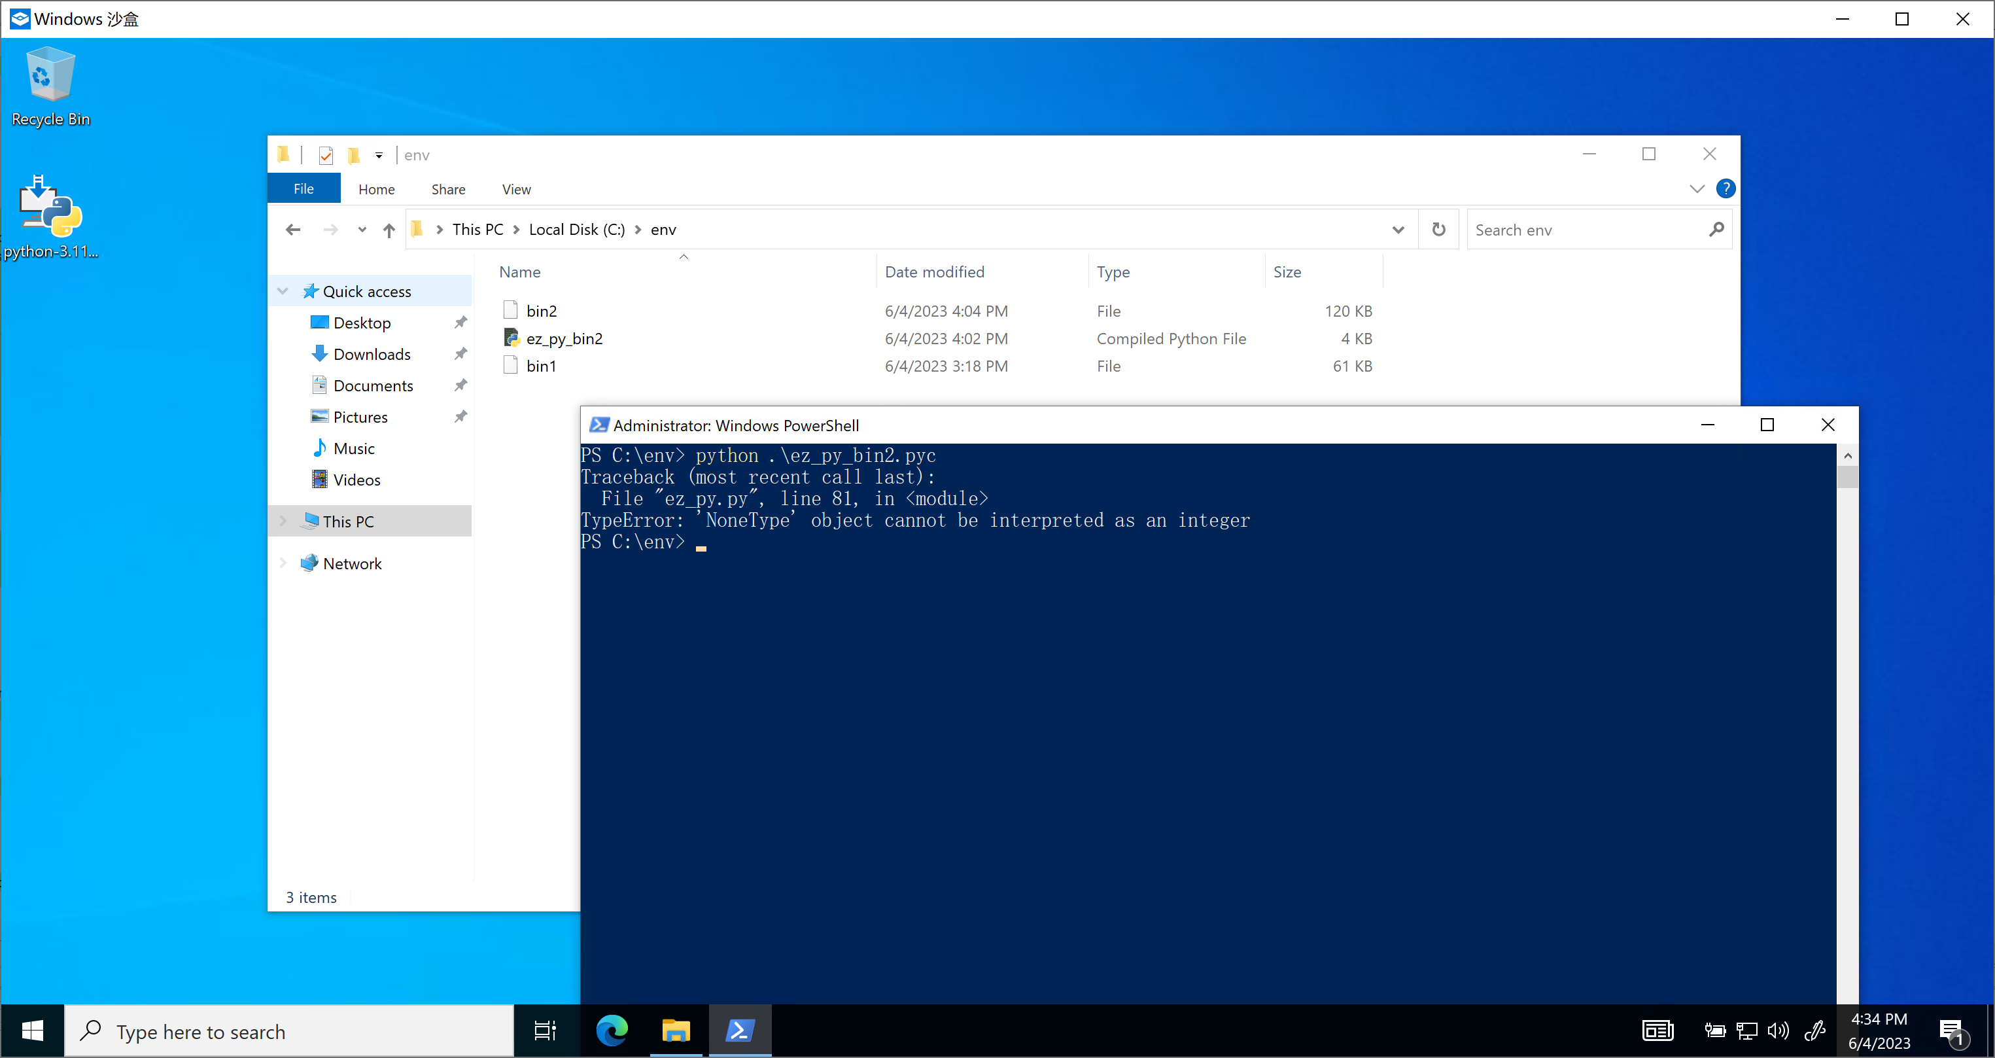Open Documents in the navigation pane
The width and height of the screenshot is (1995, 1058).
click(x=373, y=386)
